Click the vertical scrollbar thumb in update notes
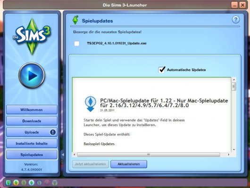The height and width of the screenshot is (188, 250). click(234, 86)
